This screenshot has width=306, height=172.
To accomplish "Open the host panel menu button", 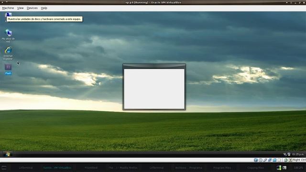I will pos(4,168).
